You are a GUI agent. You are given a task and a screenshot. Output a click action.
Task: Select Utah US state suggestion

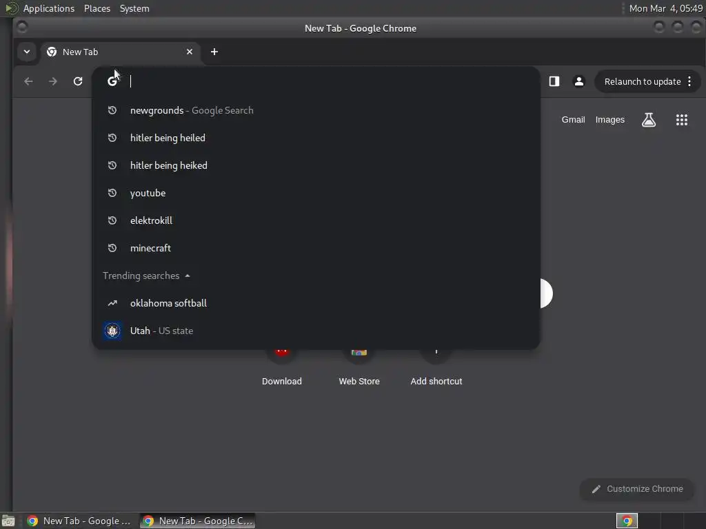click(x=316, y=331)
